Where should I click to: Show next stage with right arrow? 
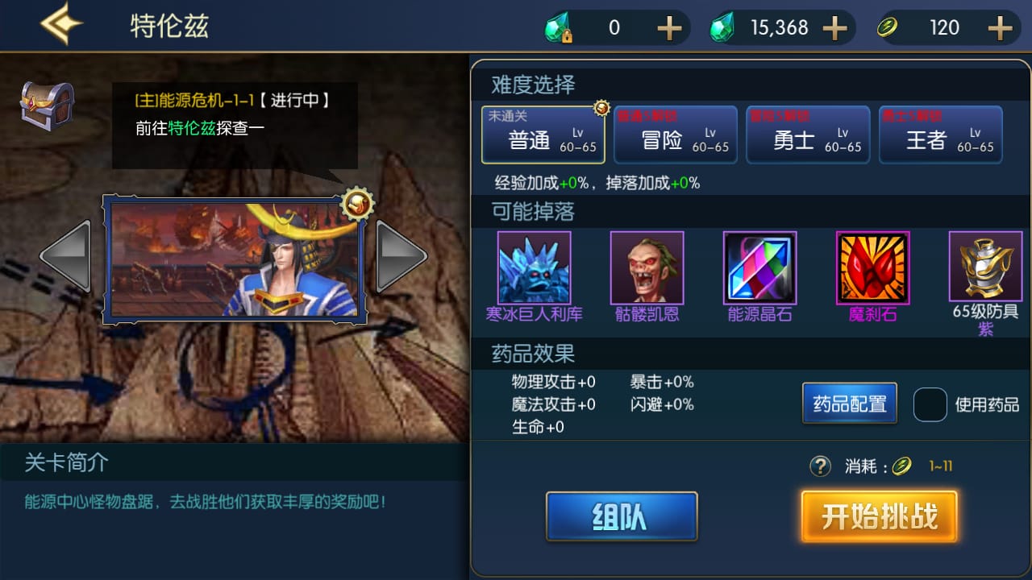coord(402,256)
